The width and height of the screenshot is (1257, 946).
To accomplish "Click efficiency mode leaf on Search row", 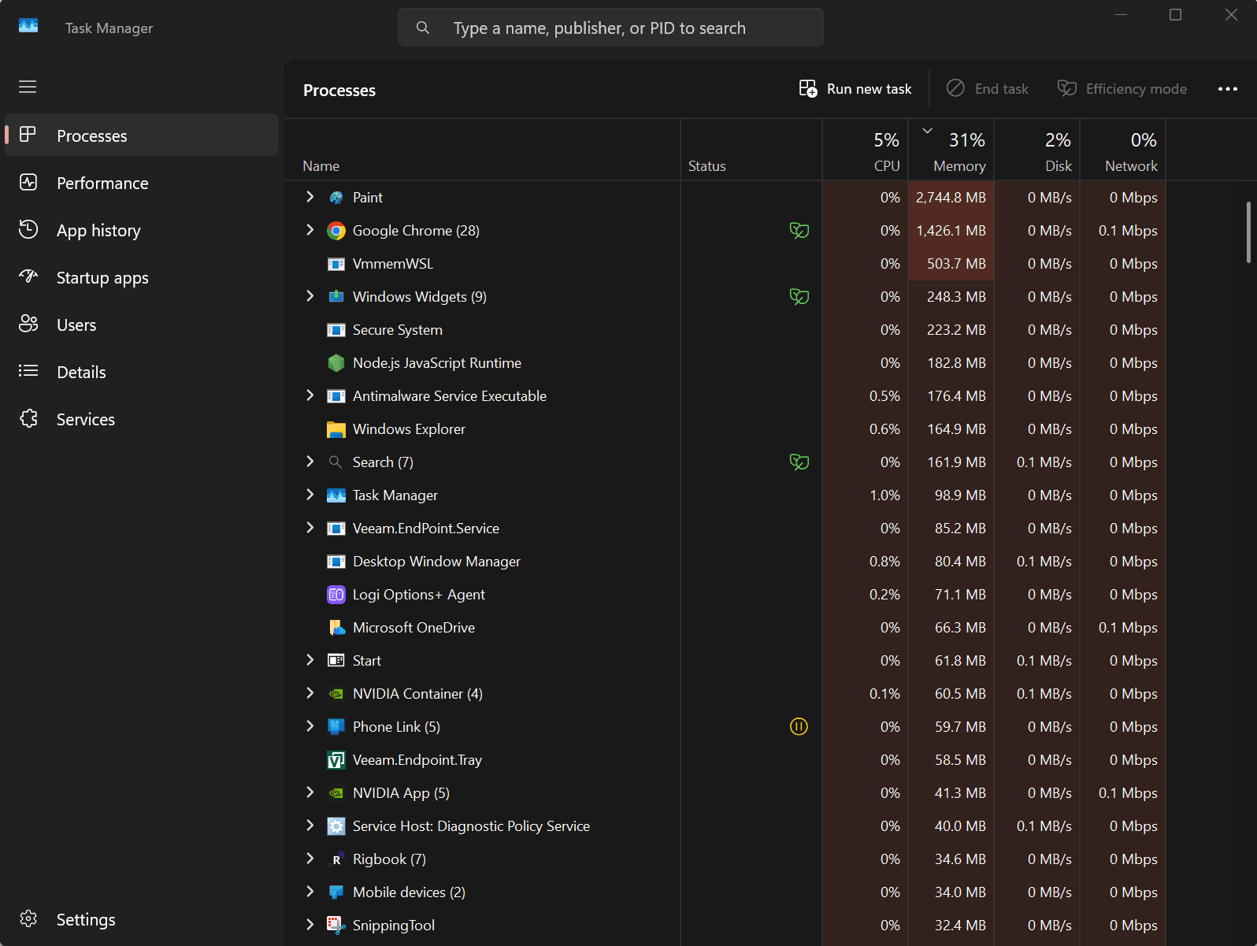I will (x=799, y=462).
